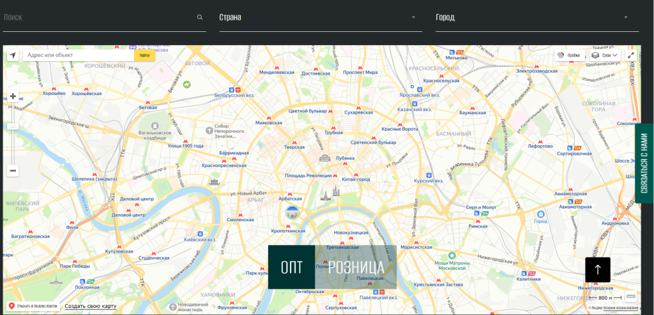Image resolution: width=654 pixels, height=315 pixels.
Task: Click the Новодевичий монастырь marker icon
Action: (x=173, y=307)
